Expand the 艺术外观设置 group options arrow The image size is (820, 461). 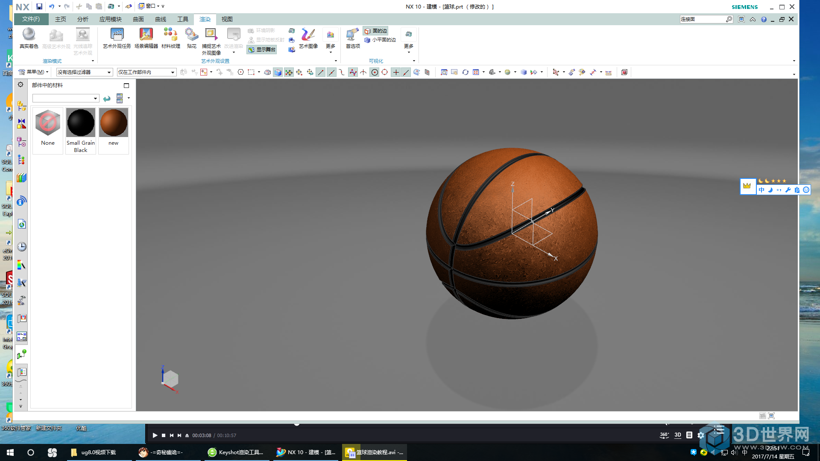(x=336, y=61)
